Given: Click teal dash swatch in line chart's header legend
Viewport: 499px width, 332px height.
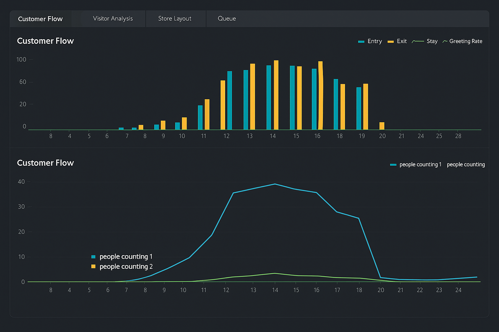Looking at the screenshot, I should click(x=393, y=165).
